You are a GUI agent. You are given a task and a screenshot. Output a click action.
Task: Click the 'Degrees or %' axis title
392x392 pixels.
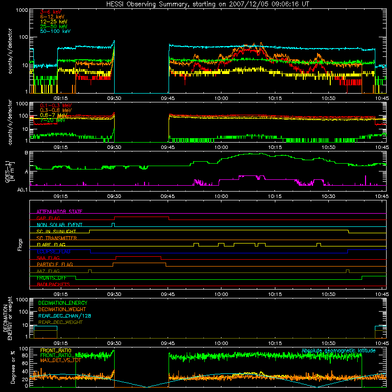point(13,367)
